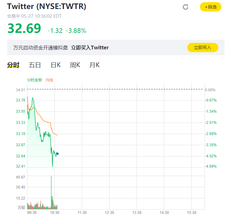This screenshot has width=231, height=217.
Task: Toggle the 分时走势 legend series
Action: point(34,80)
